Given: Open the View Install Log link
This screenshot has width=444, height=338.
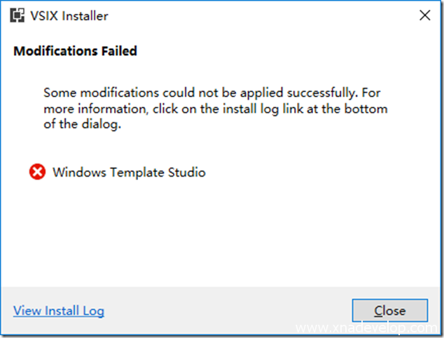Looking at the screenshot, I should [59, 311].
